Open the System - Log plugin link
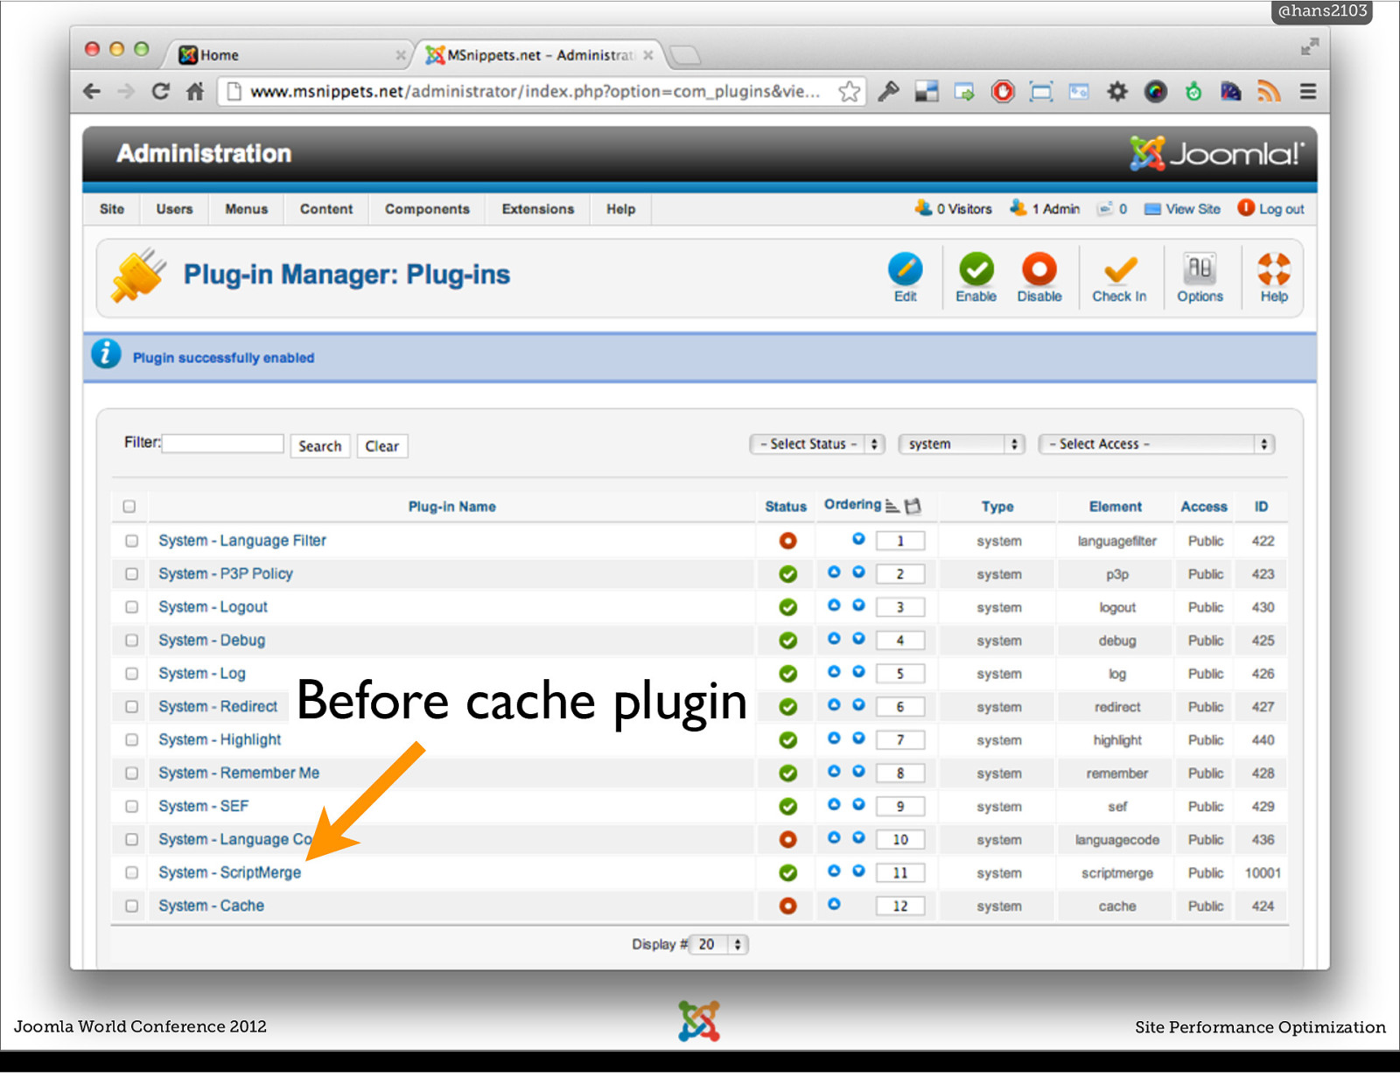1400x1078 pixels. point(202,674)
